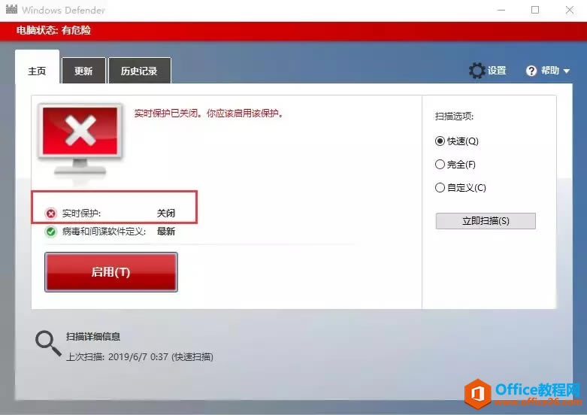This screenshot has height=415, width=587.
Task: Open the 更新 tab
Action: point(83,71)
